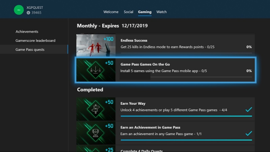Click the Earn Your Way progress bar
The image size is (270, 152).
pos(186,116)
